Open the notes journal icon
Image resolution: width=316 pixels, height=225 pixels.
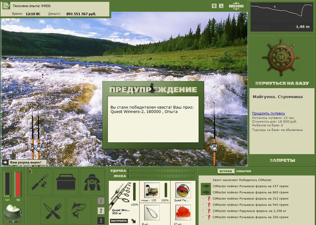(x=6, y=6)
